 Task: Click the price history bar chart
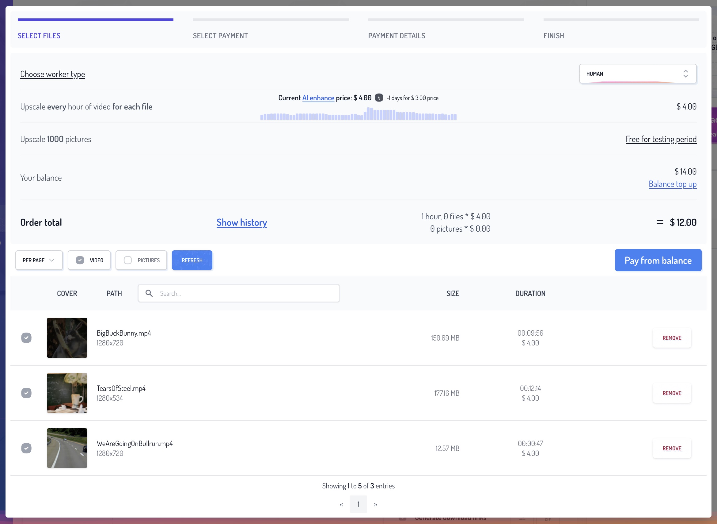point(358,114)
